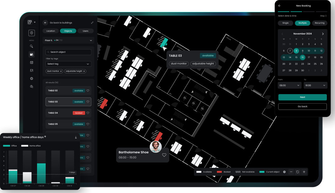Favorite Bartholomew Shoe's booking heart
The width and height of the screenshot is (335, 193).
coord(164,155)
